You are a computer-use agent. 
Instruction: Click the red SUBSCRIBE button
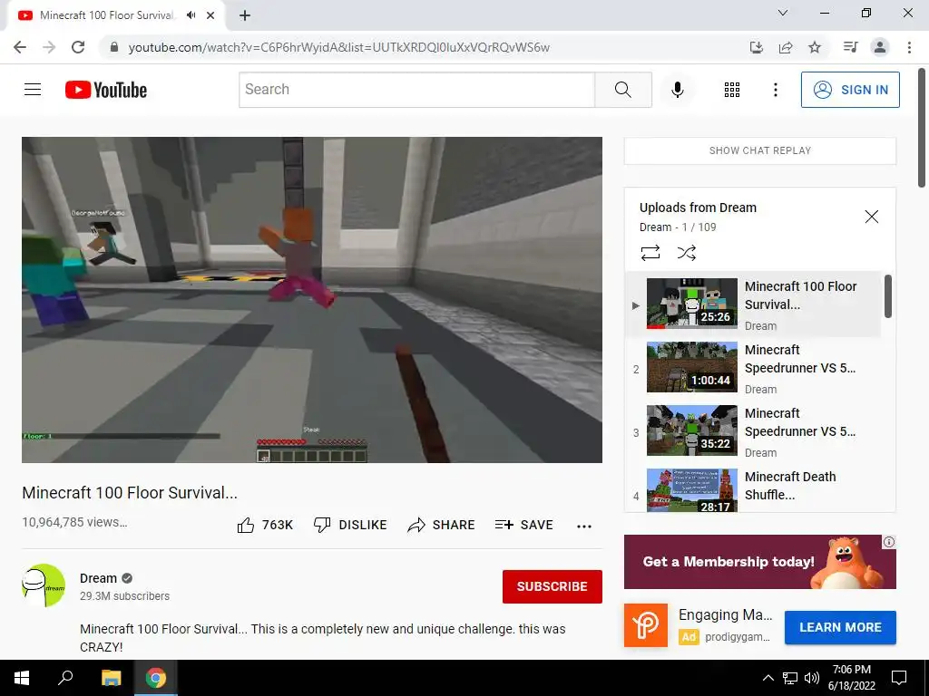pos(552,586)
